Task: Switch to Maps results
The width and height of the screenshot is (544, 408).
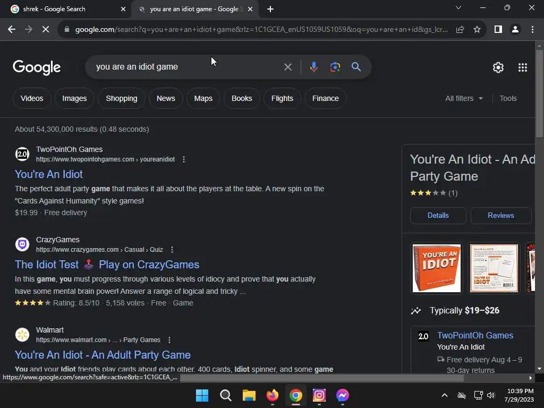Action: coord(203,98)
